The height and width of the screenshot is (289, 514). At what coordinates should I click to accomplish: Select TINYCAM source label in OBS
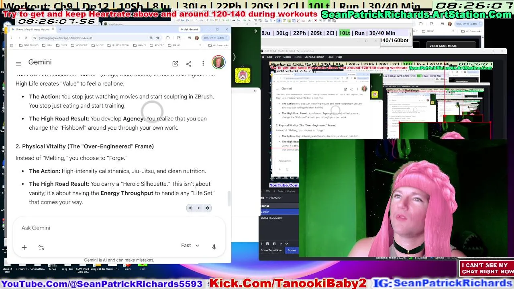(x=273, y=198)
